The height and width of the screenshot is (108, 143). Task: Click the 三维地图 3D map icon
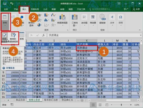point(75,17)
